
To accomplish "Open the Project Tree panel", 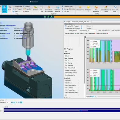I will click(17, 6).
